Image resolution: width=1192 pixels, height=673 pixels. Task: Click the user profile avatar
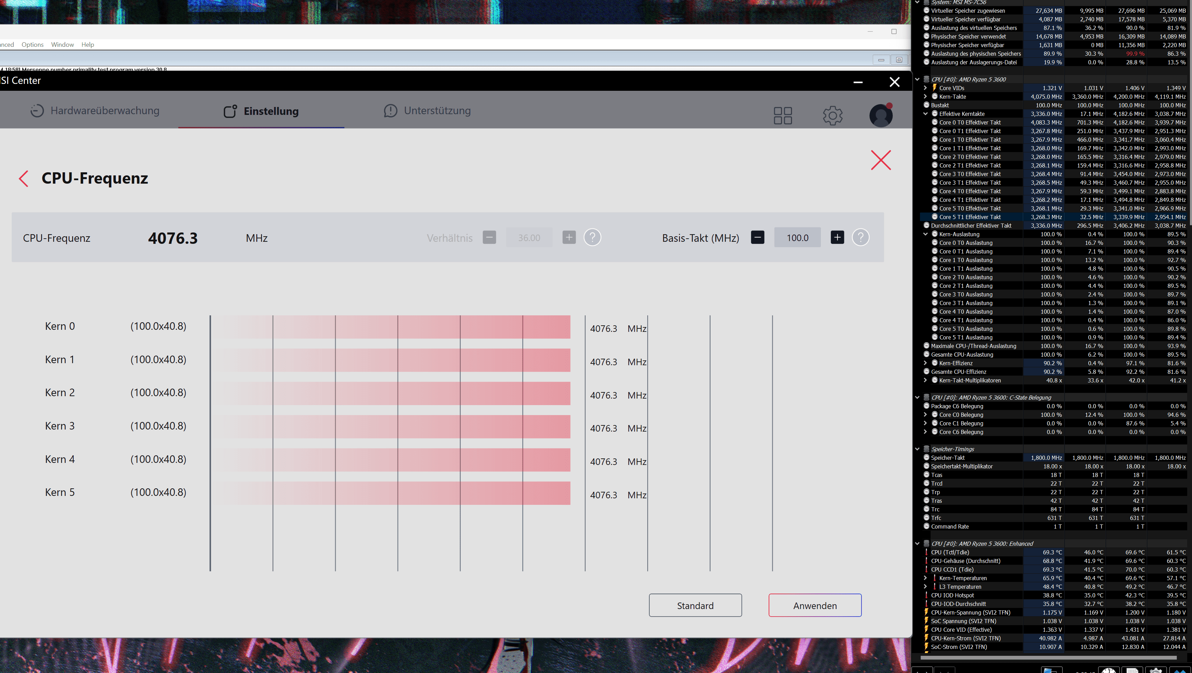(x=880, y=116)
